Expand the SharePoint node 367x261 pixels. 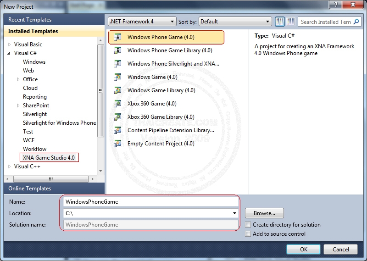coord(18,106)
